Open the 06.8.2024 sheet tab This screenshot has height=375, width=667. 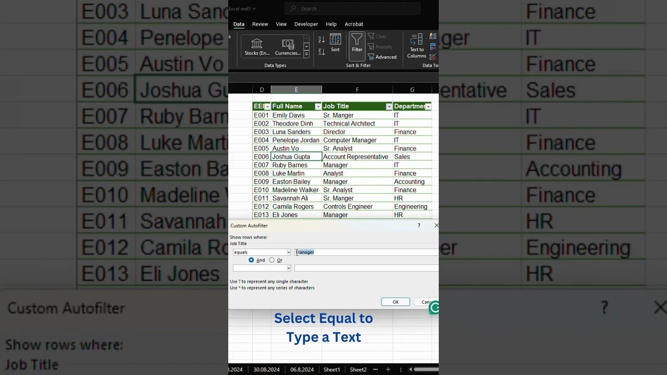tap(302, 369)
